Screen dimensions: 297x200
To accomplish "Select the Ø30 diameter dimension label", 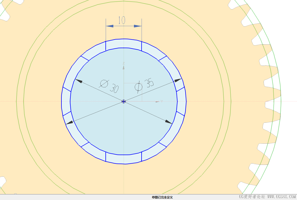I will (109, 86).
